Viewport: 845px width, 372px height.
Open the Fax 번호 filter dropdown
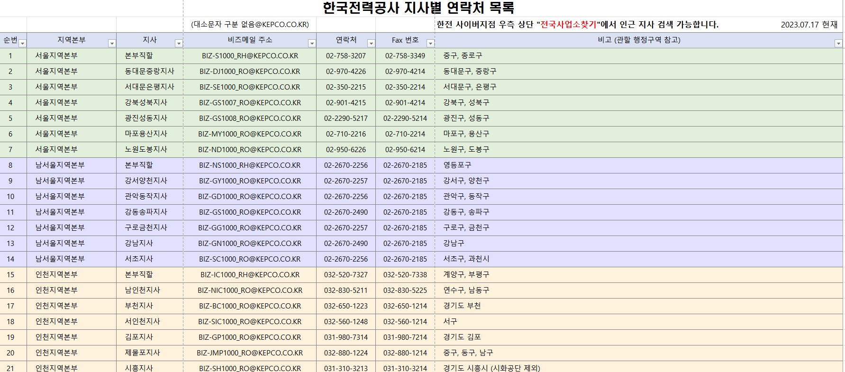[430, 43]
